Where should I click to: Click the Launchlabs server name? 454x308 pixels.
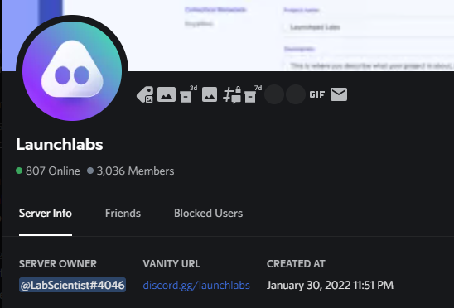[60, 144]
